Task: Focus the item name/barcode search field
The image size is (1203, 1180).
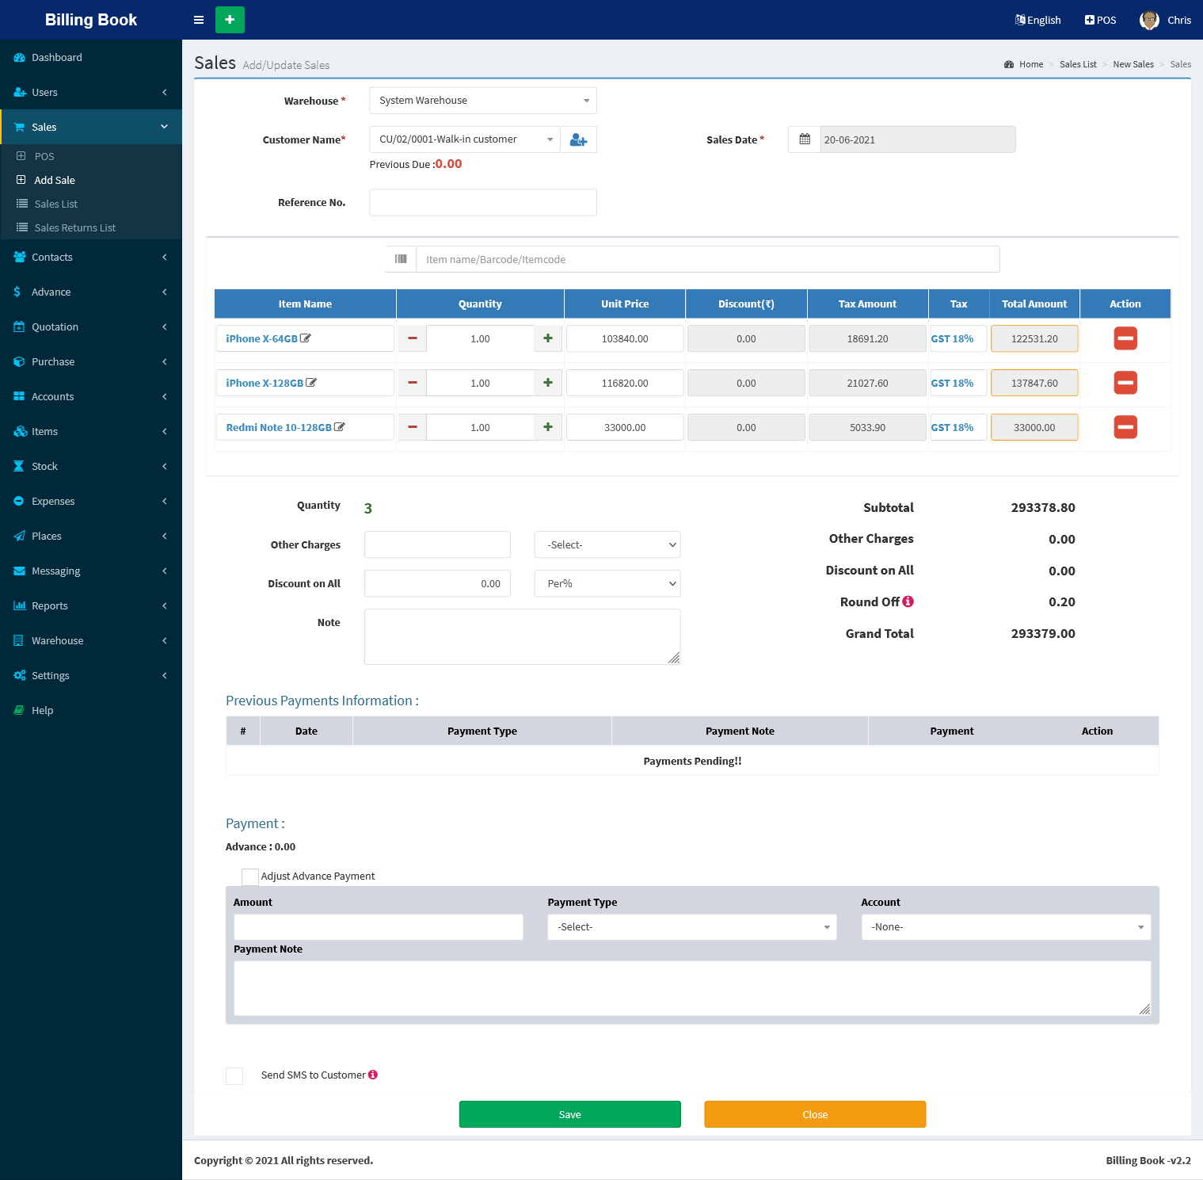Action: point(706,259)
